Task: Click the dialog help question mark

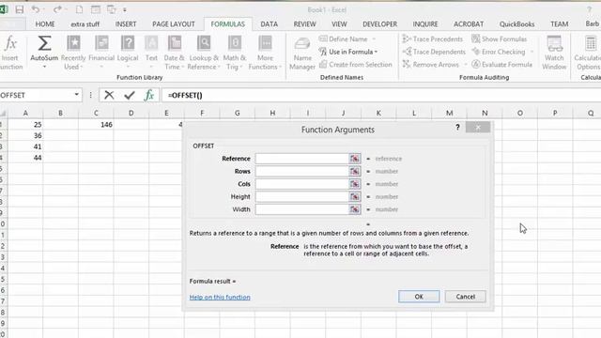Action: point(457,128)
